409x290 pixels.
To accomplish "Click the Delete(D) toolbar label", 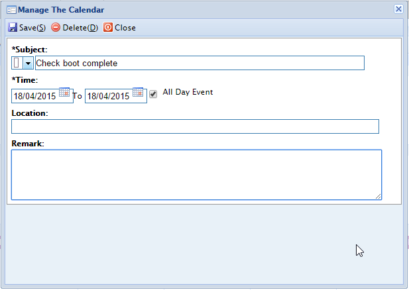I will (x=80, y=28).
